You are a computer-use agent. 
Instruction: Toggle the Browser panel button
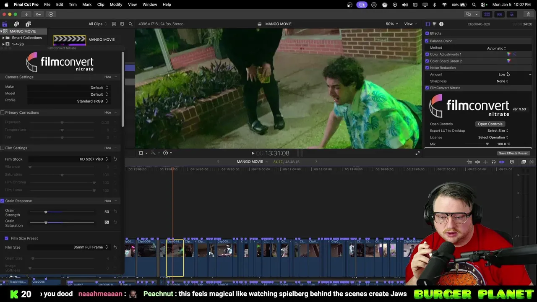tap(487, 14)
